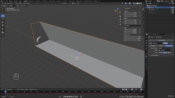Activate the Transform tool
The width and height of the screenshot is (175, 98).
(3, 25)
